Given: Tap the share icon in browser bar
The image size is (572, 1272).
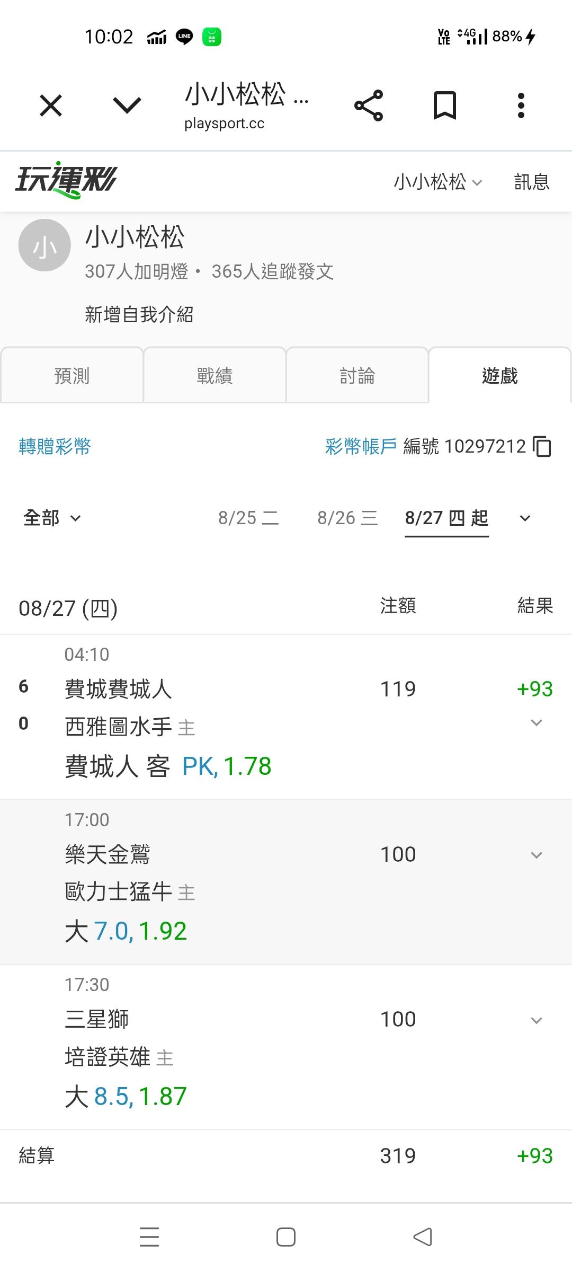Looking at the screenshot, I should coord(369,105).
